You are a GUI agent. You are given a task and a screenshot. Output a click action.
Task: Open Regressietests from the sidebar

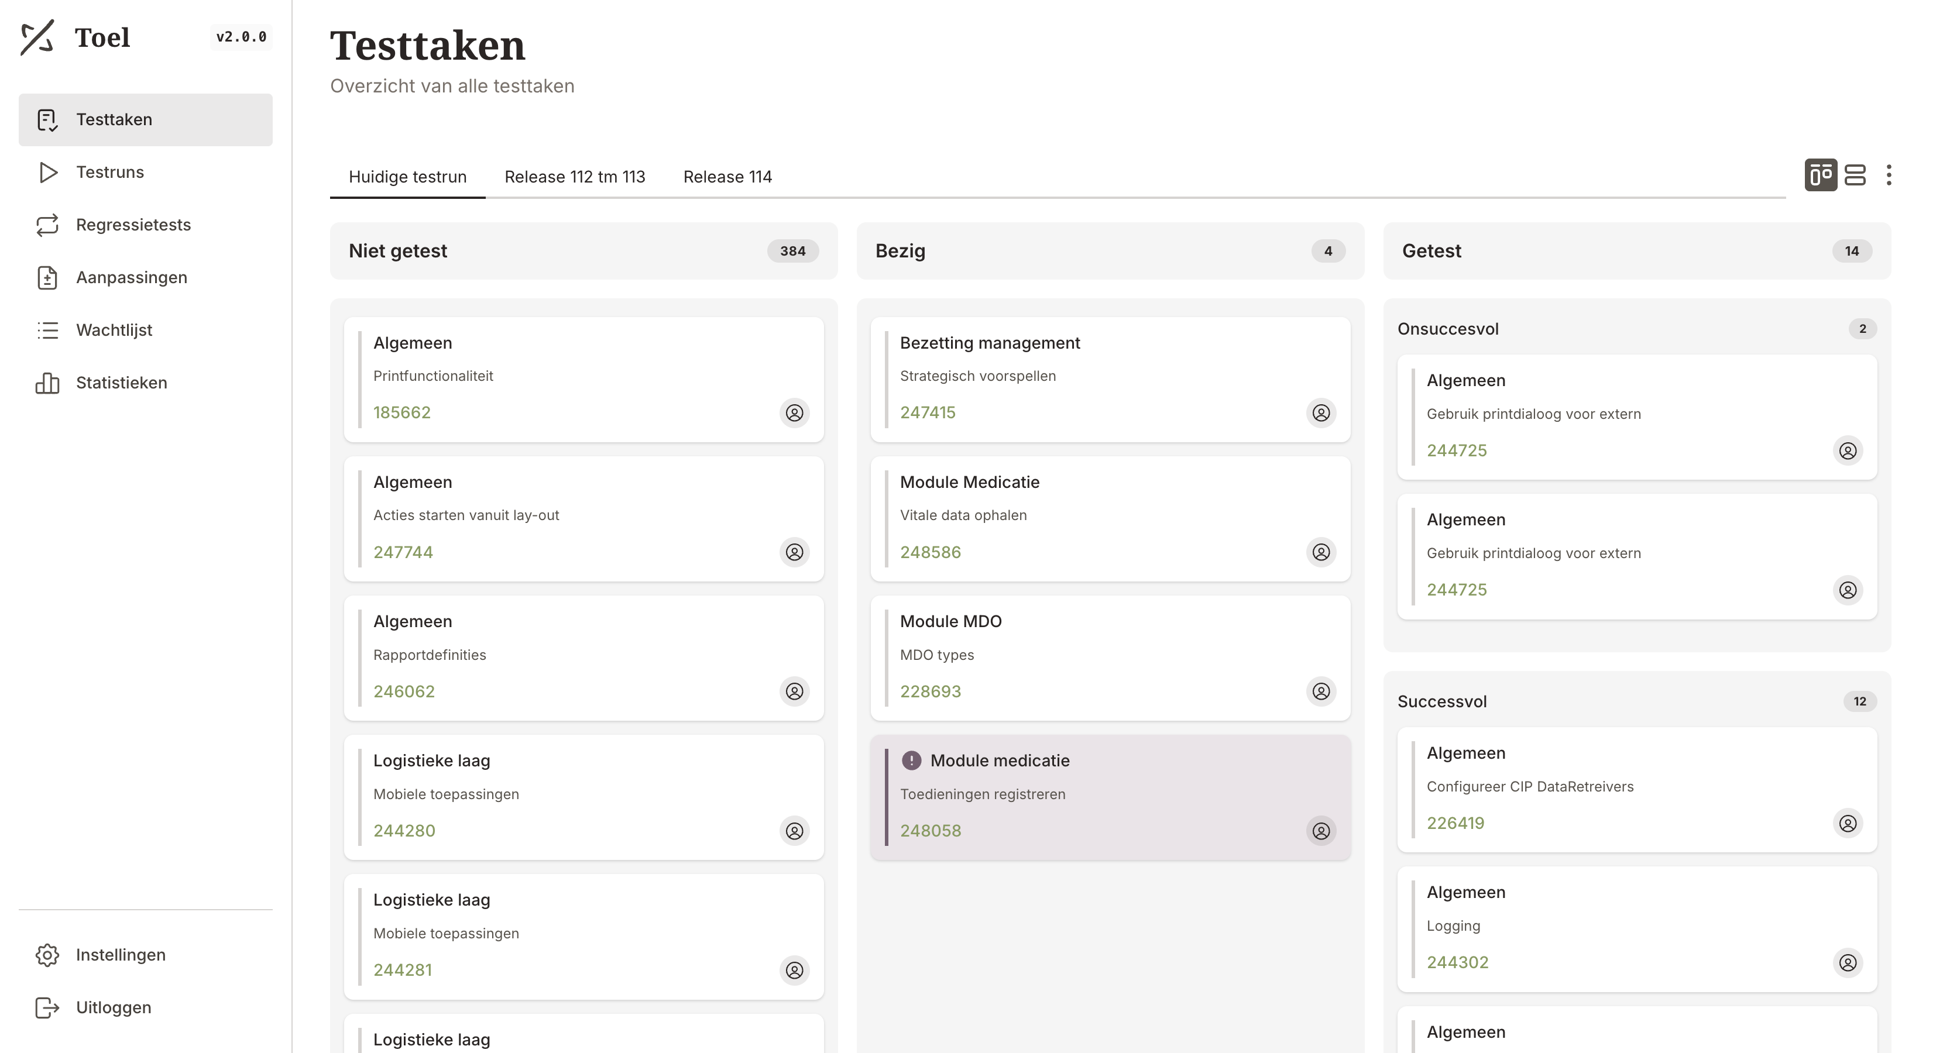[146, 225]
